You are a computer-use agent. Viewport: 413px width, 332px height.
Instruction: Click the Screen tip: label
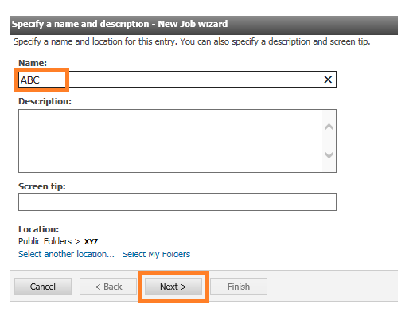[x=42, y=186]
